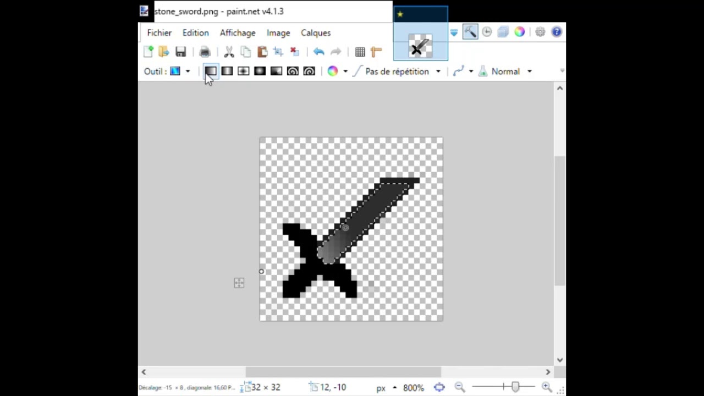Screen dimensions: 704x396
Task: Open image list dropdown arrow
Action: [454, 33]
